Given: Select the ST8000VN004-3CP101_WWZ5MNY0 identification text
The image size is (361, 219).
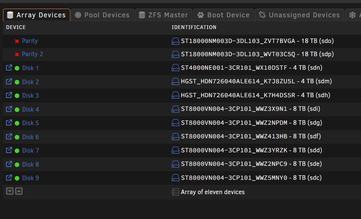Looking at the screenshot, I should point(234,178).
